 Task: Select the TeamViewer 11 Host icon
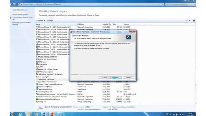coord(37,89)
